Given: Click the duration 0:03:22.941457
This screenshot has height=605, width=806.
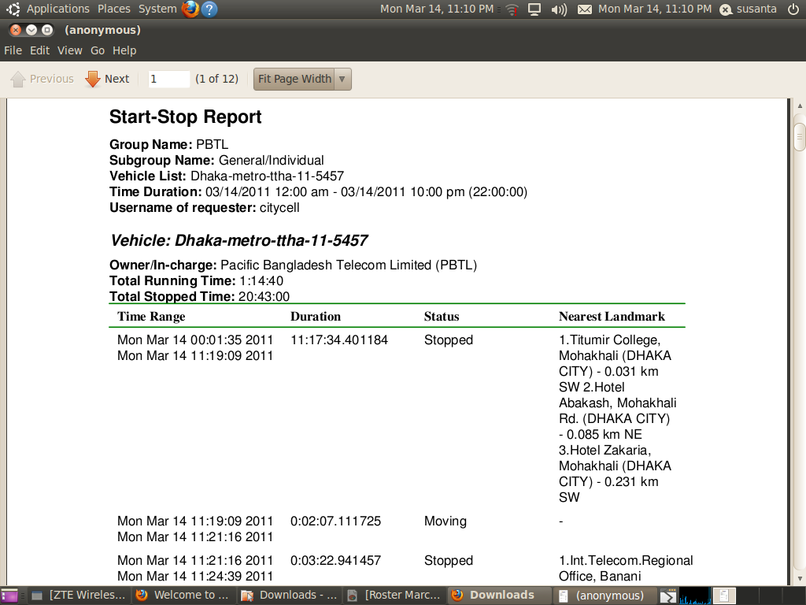Looking at the screenshot, I should (335, 560).
